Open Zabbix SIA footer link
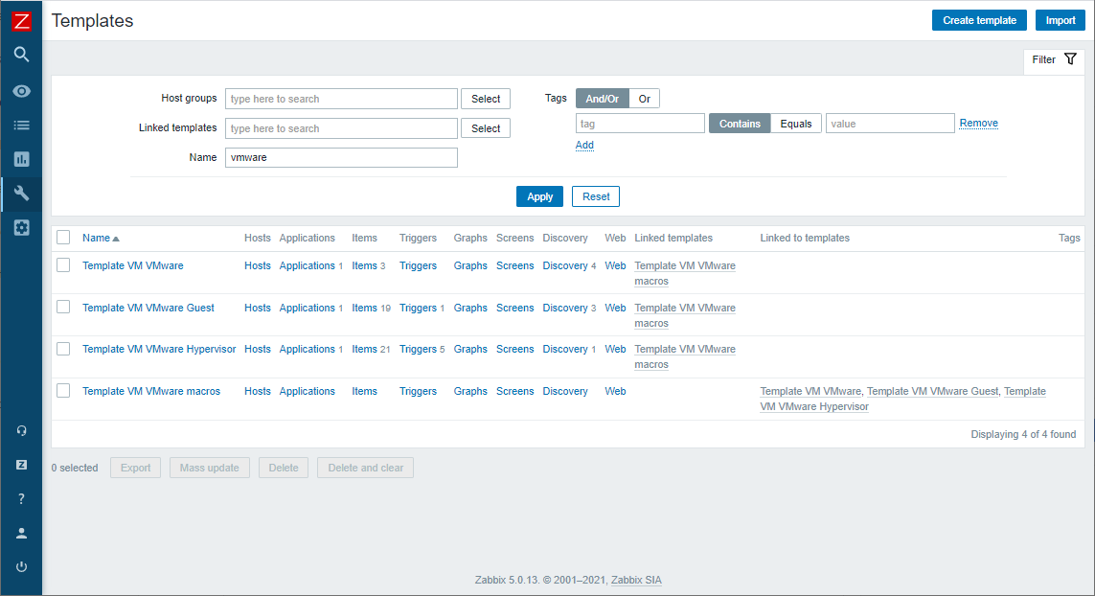This screenshot has width=1095, height=596. 636,580
